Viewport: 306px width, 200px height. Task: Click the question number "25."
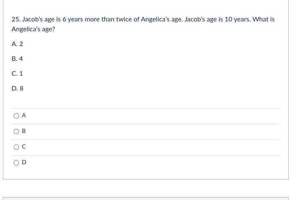click(16, 19)
